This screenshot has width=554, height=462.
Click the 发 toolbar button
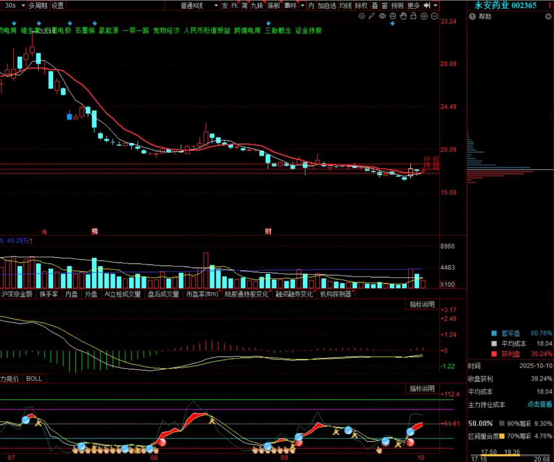225,5
